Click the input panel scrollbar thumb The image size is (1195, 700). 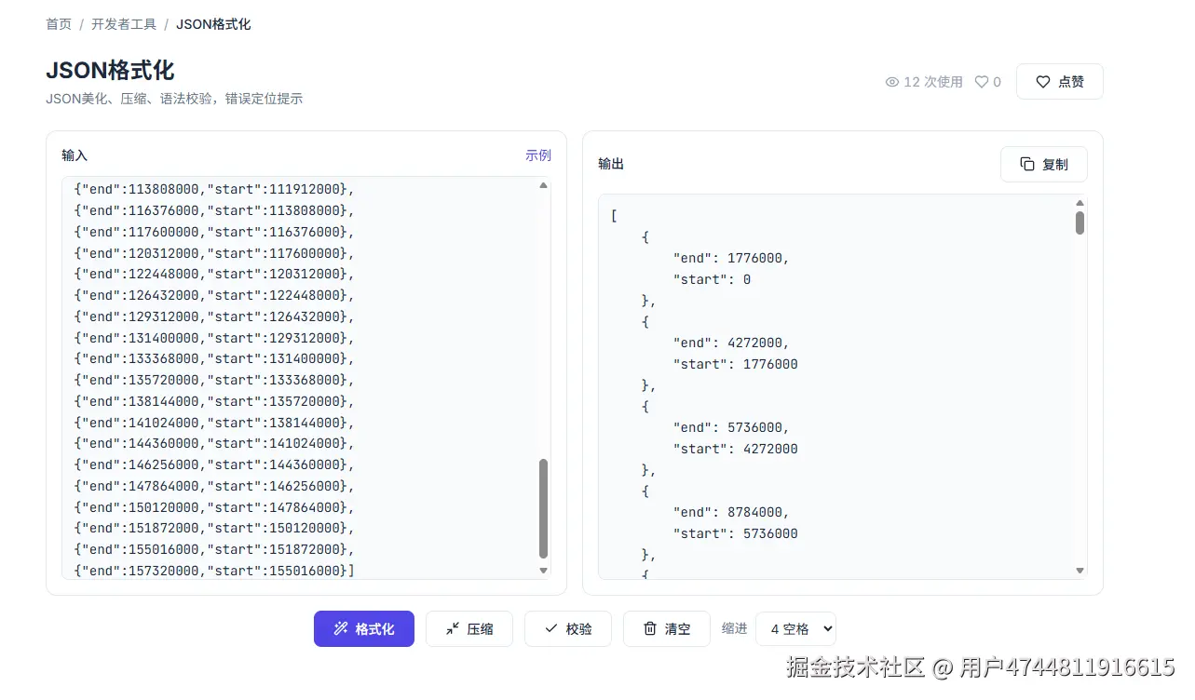544,508
